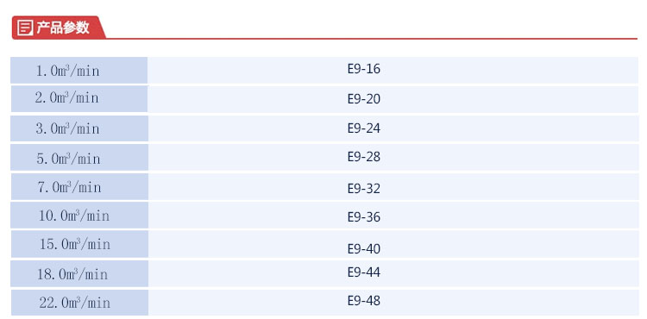Select the 2.0m³/min flow rate cell
This screenshot has width=647, height=319.
pos(79,99)
